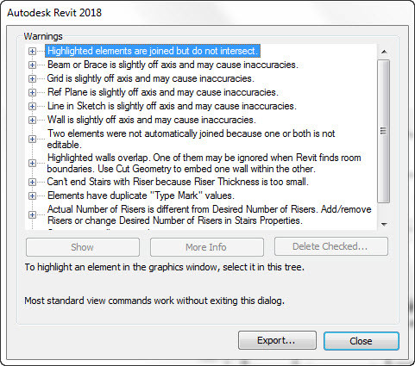Image resolution: width=415 pixels, height=366 pixels.
Task: Expand the 'Can't end Stairs with Riser' node
Action: 32,183
